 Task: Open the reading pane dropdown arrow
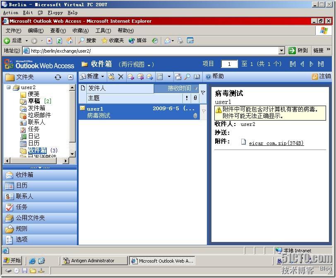[x=169, y=76]
